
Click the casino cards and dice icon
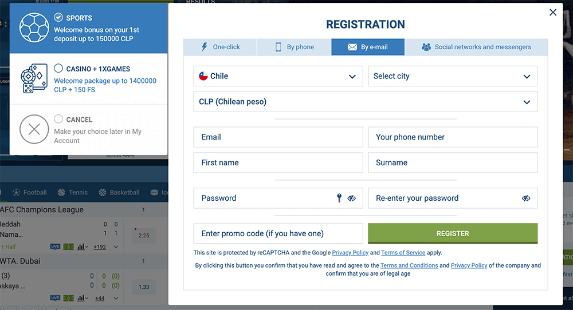[34, 78]
